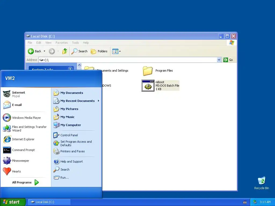The image size is (275, 206).
Task: Open the Recycle Bin desktop icon
Action: pos(262,183)
